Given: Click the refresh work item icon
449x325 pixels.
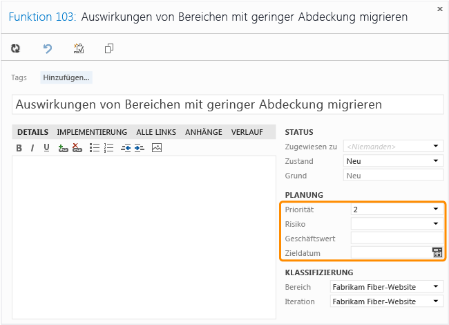Looking at the screenshot, I should click(x=15, y=48).
